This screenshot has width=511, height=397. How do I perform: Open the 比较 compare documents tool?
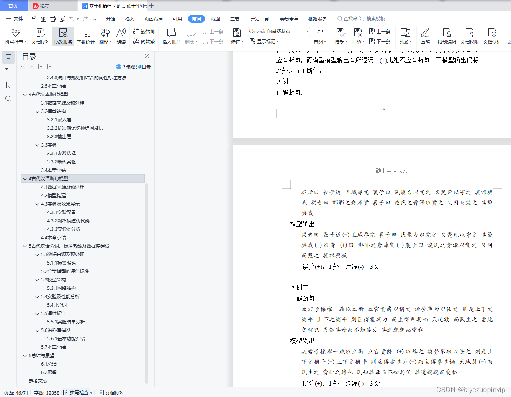click(x=406, y=36)
